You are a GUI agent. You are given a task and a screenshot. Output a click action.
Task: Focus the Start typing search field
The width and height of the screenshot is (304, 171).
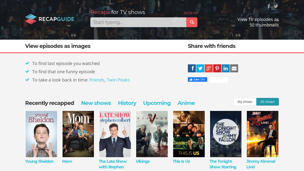138,22
